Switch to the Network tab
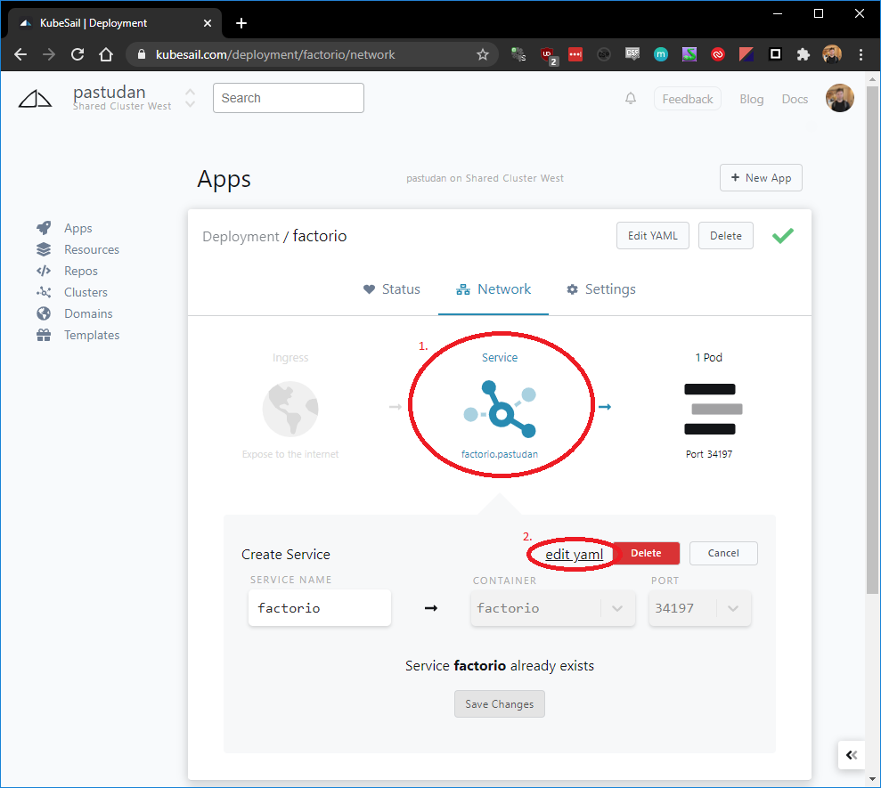 pyautogui.click(x=494, y=289)
